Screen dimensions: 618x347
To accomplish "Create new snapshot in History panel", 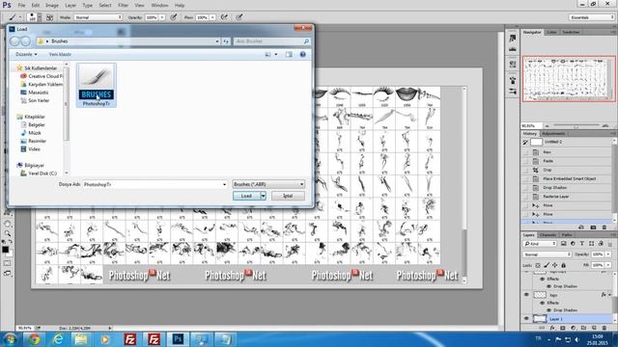I will point(593,227).
